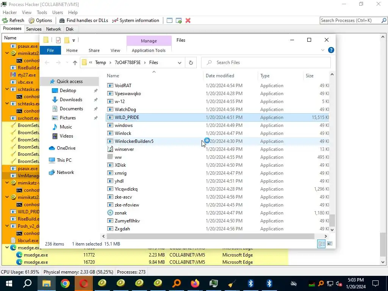Open File Explorer from the taskbar
This screenshot has height=291, width=388.
pos(46,283)
